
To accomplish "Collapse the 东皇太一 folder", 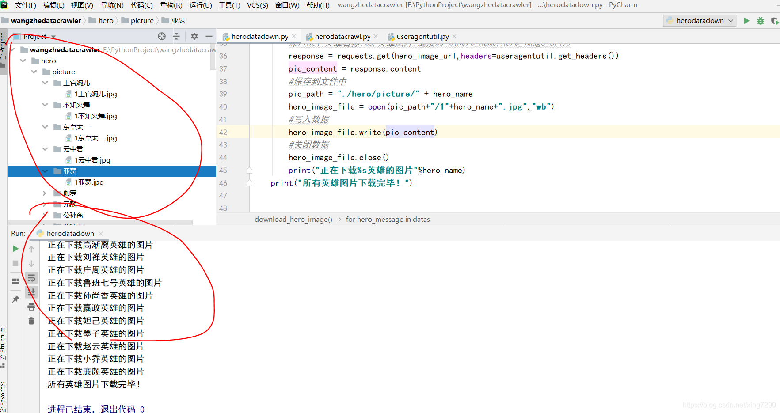I will (x=45, y=127).
